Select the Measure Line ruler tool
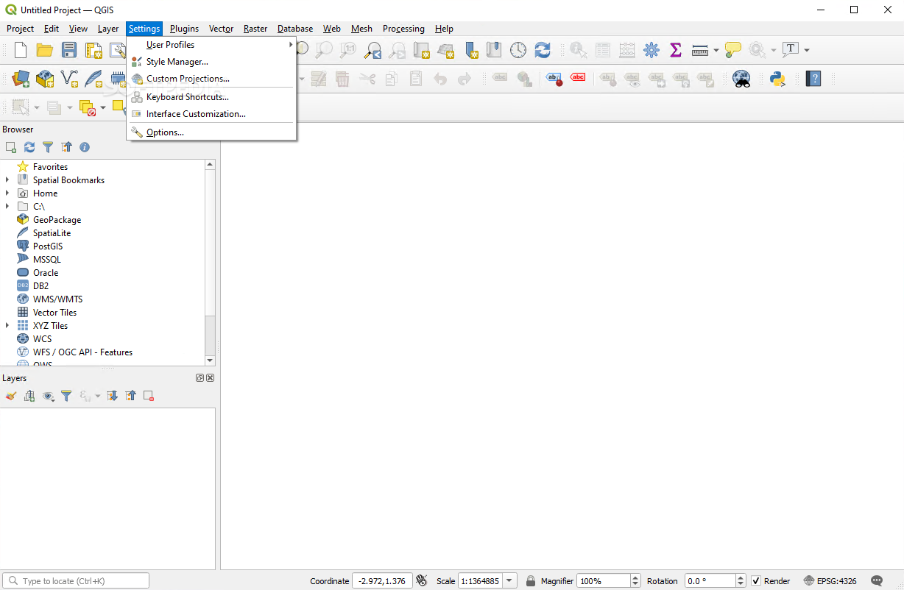The width and height of the screenshot is (904, 590). click(700, 50)
